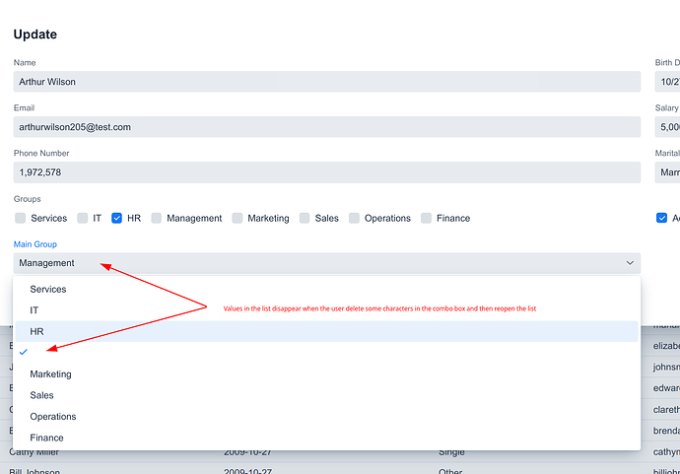This screenshot has width=680, height=474.
Task: Check the Finance group checkbox
Action: pos(426,218)
